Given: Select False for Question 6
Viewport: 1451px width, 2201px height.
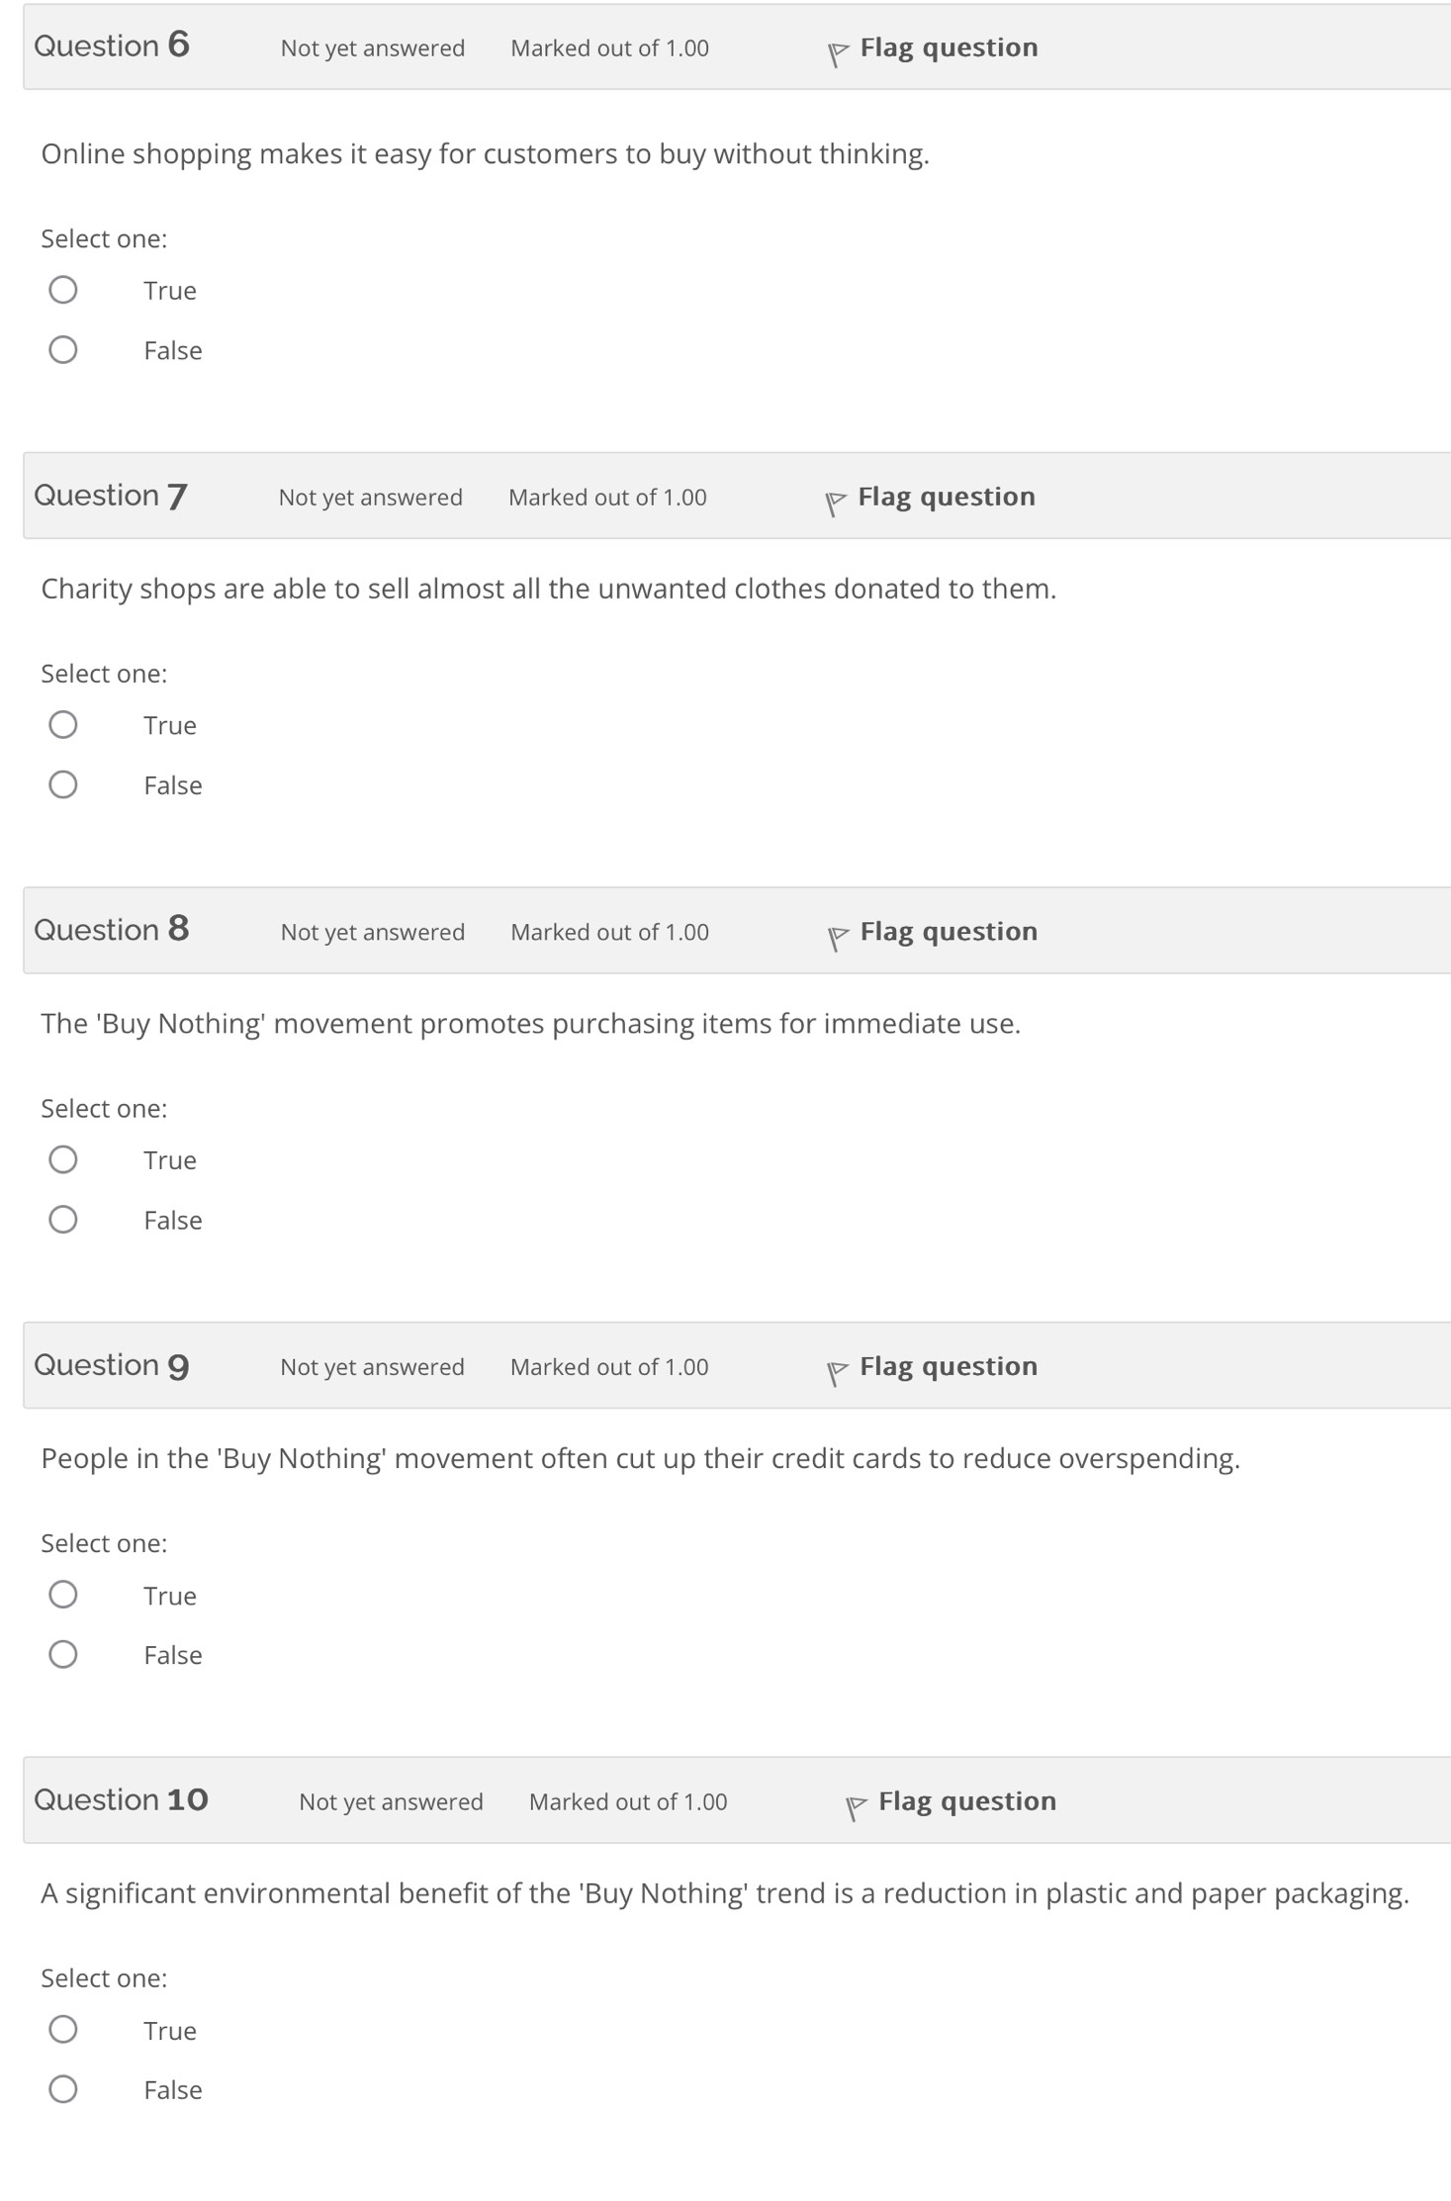Looking at the screenshot, I should click(63, 349).
